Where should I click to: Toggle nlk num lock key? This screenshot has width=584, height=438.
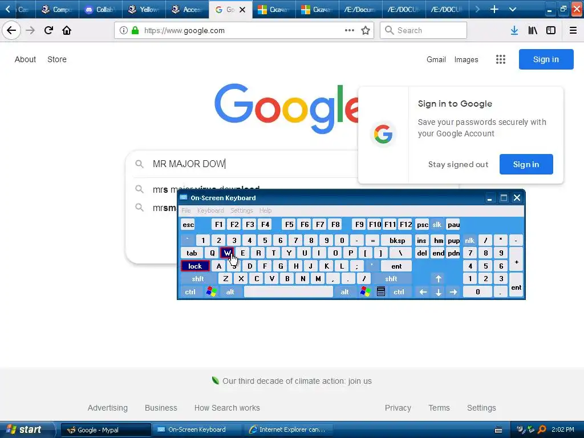[x=470, y=241]
